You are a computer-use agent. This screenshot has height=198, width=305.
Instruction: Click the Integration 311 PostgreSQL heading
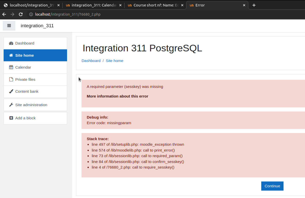(x=142, y=48)
